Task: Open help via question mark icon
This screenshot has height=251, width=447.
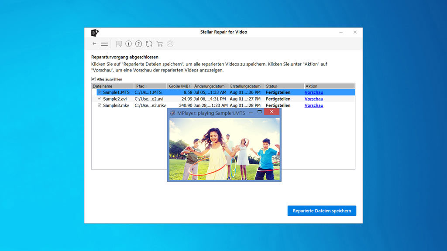Action: click(x=138, y=44)
